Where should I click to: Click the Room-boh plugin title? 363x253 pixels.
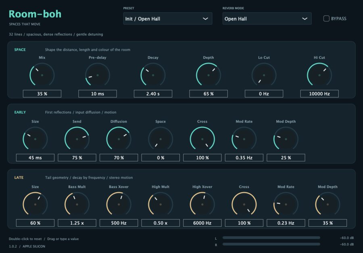click(x=35, y=14)
